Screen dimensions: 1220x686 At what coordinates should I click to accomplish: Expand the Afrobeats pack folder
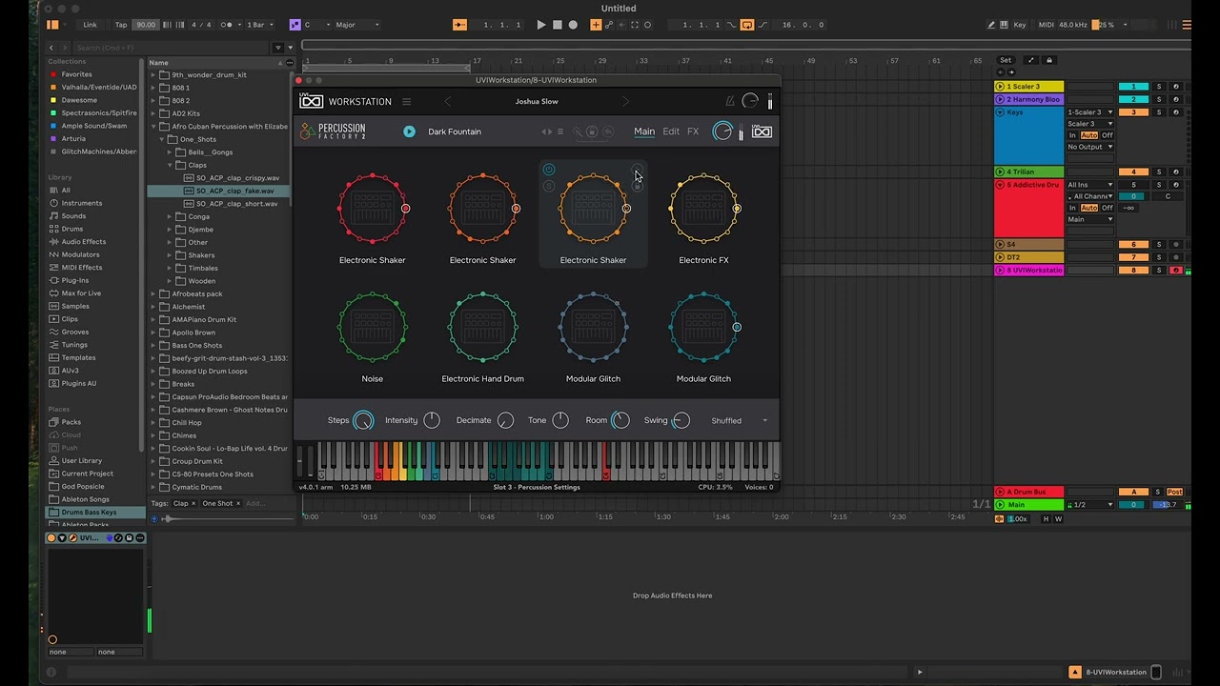point(153,293)
